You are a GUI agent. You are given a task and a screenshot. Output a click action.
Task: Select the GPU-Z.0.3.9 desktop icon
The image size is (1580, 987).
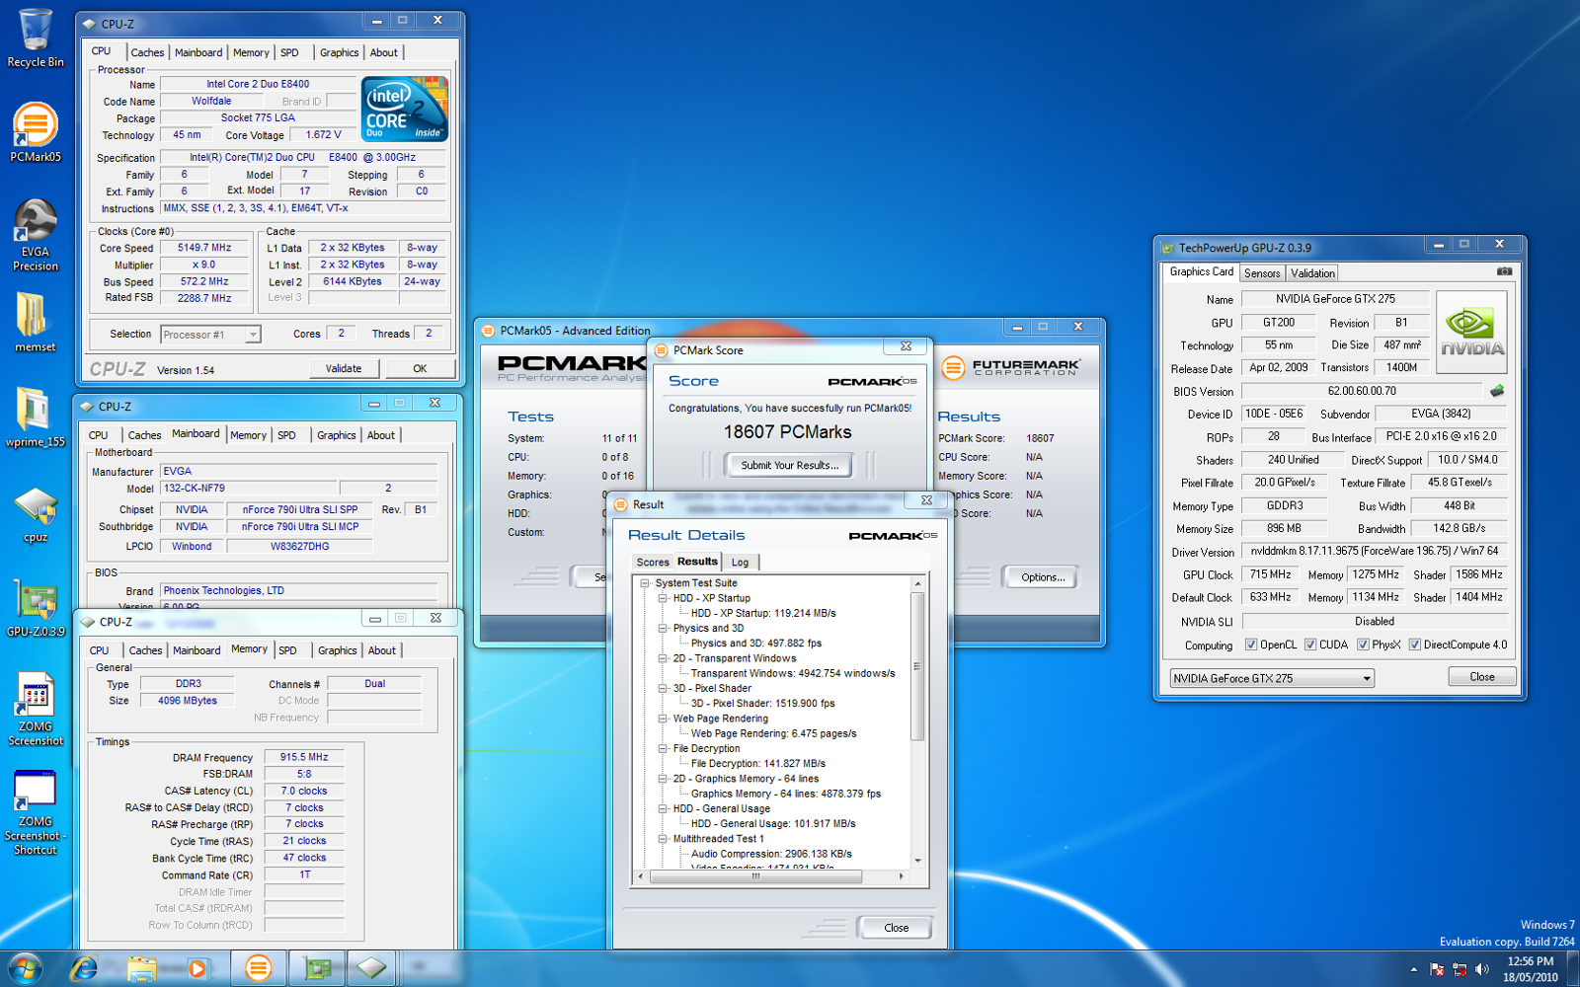coord(36,608)
